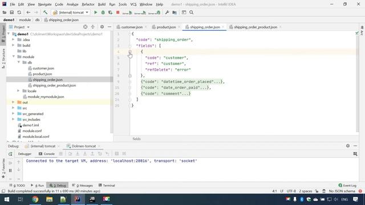
Task: Click the Windows Start button
Action: [6, 199]
